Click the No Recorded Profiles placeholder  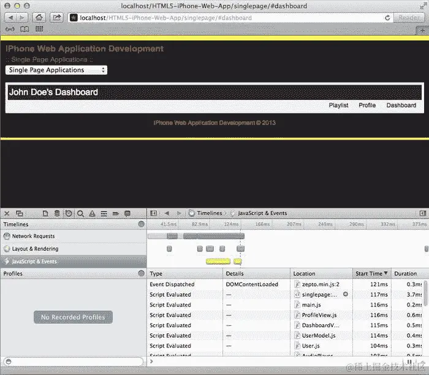[73, 317]
